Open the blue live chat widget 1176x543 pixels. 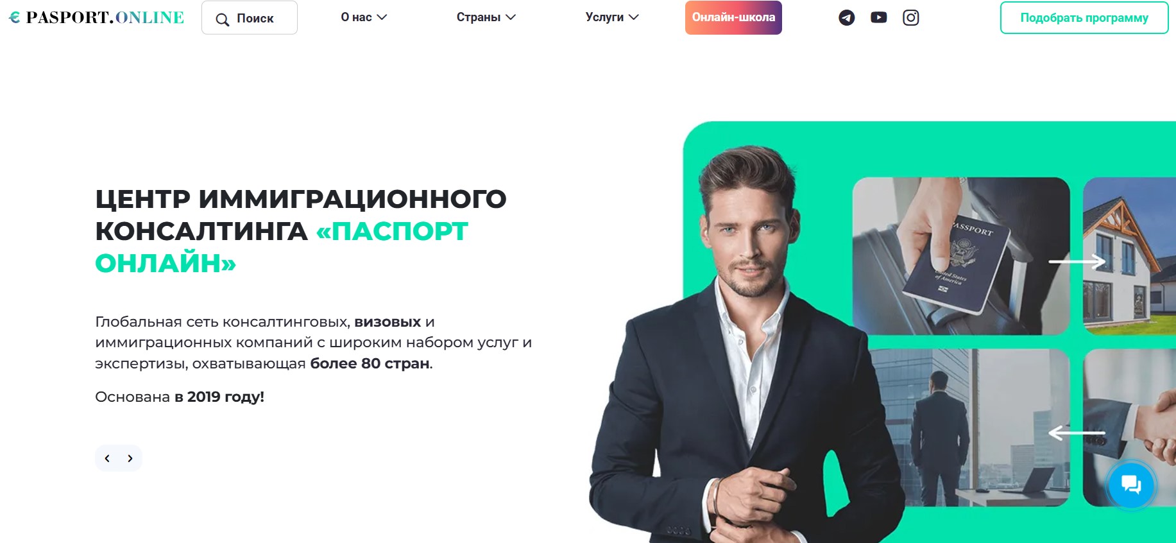(1131, 485)
